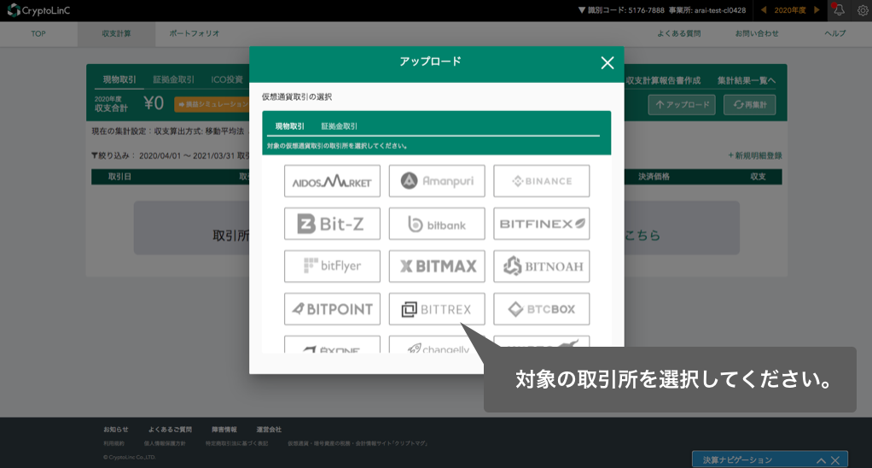This screenshot has width=872, height=468.
Task: Select the AIDOS Market exchange tile
Action: 332,181
